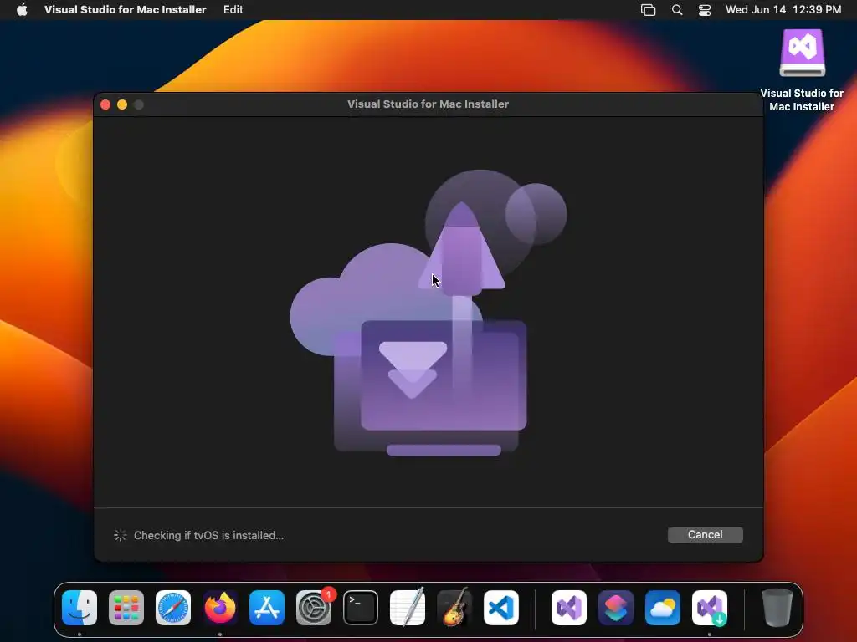Select Visual Studio for Mac Installer desktop volume
857x642 pixels.
point(802,70)
